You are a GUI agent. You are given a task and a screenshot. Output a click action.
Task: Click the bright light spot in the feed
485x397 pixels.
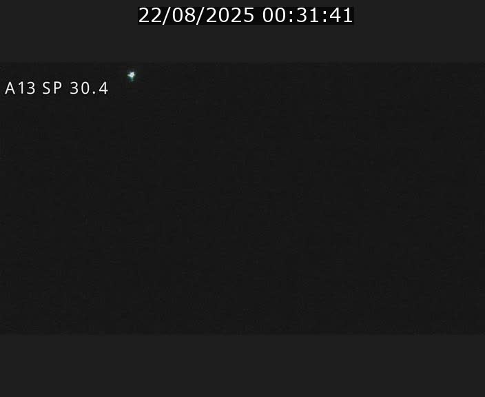[132, 76]
